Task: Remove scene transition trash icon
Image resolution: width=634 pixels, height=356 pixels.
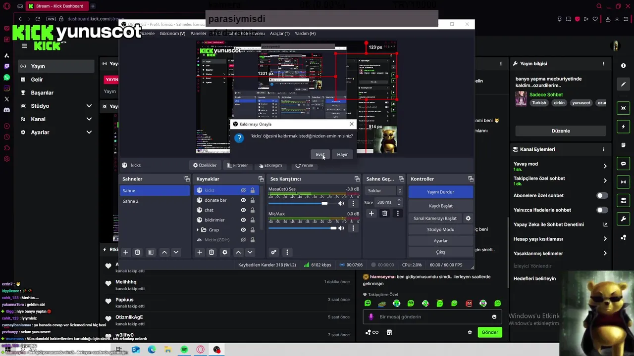Action: click(x=385, y=213)
